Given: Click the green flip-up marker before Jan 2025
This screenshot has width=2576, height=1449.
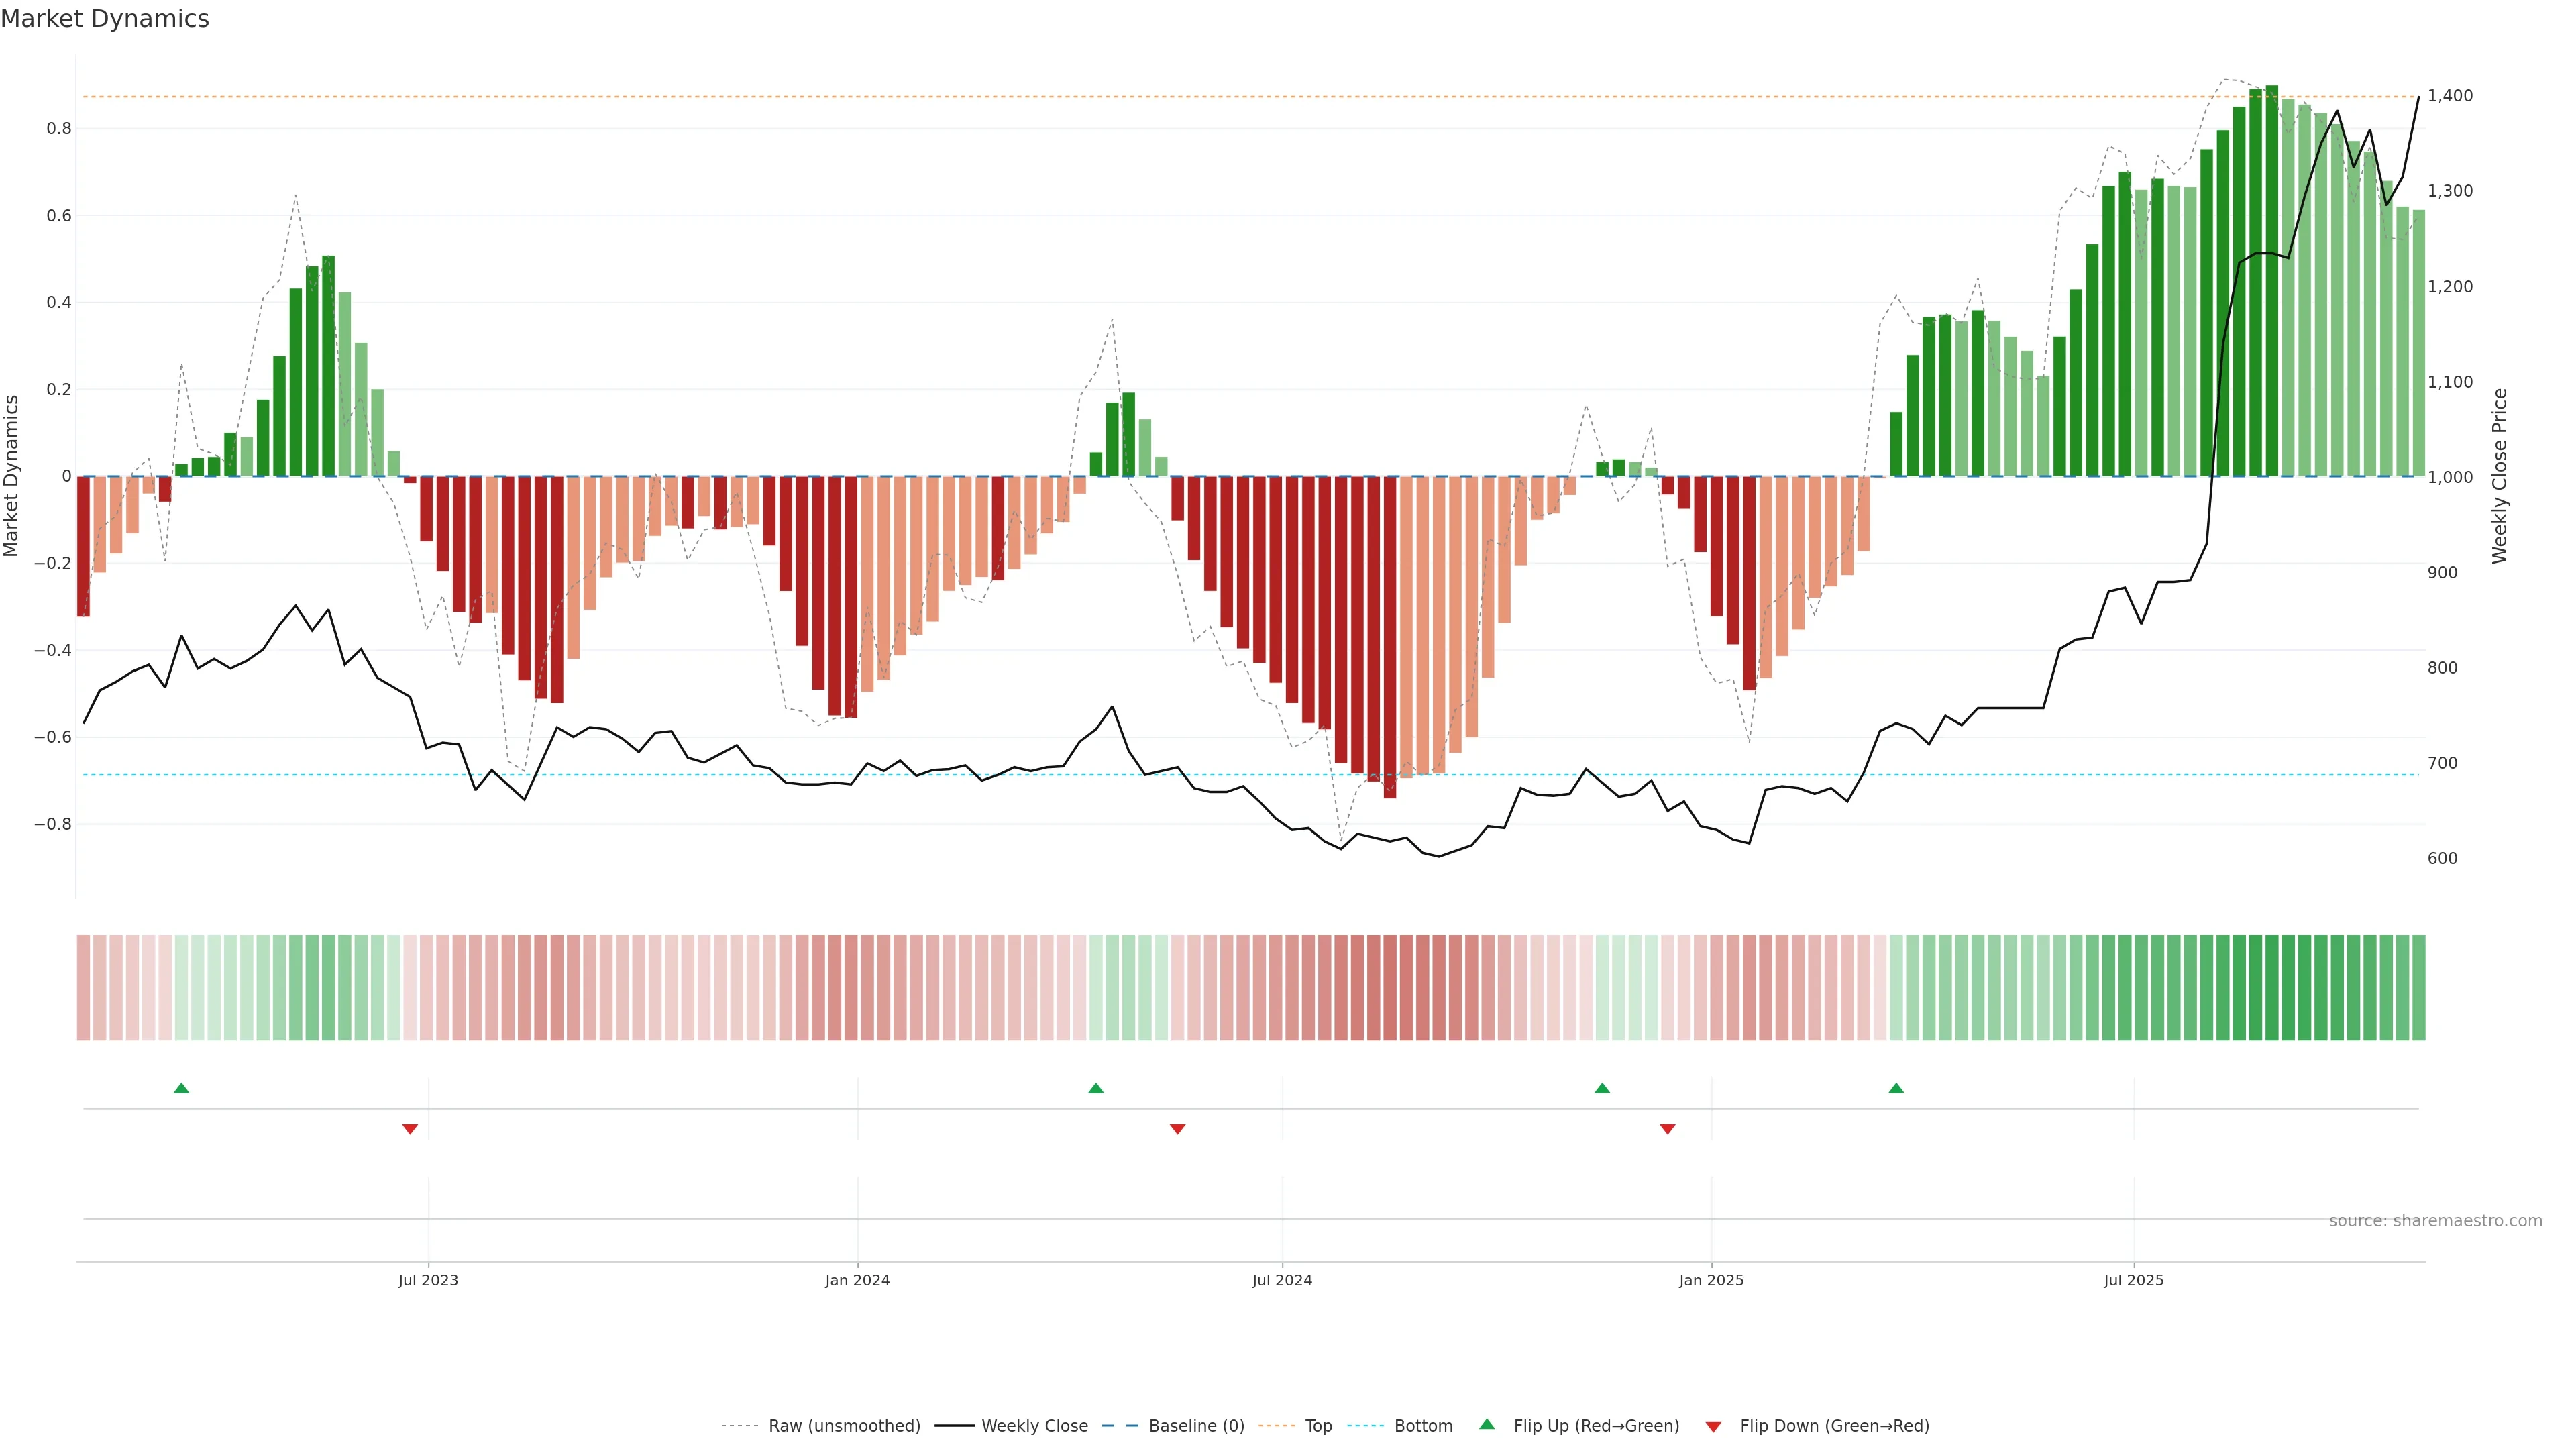Looking at the screenshot, I should coord(1602,1088).
